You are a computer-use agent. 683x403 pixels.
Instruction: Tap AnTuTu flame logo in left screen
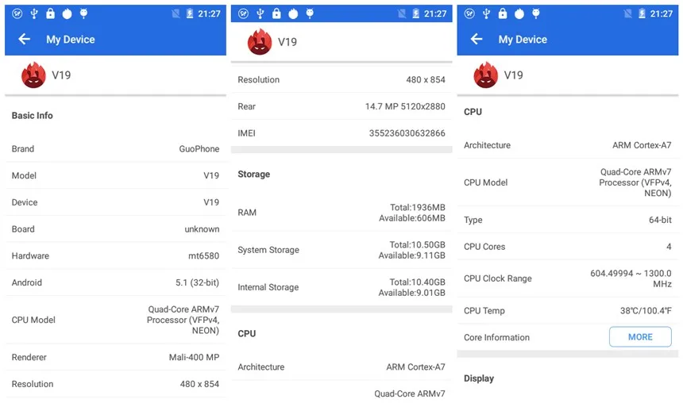tap(33, 75)
